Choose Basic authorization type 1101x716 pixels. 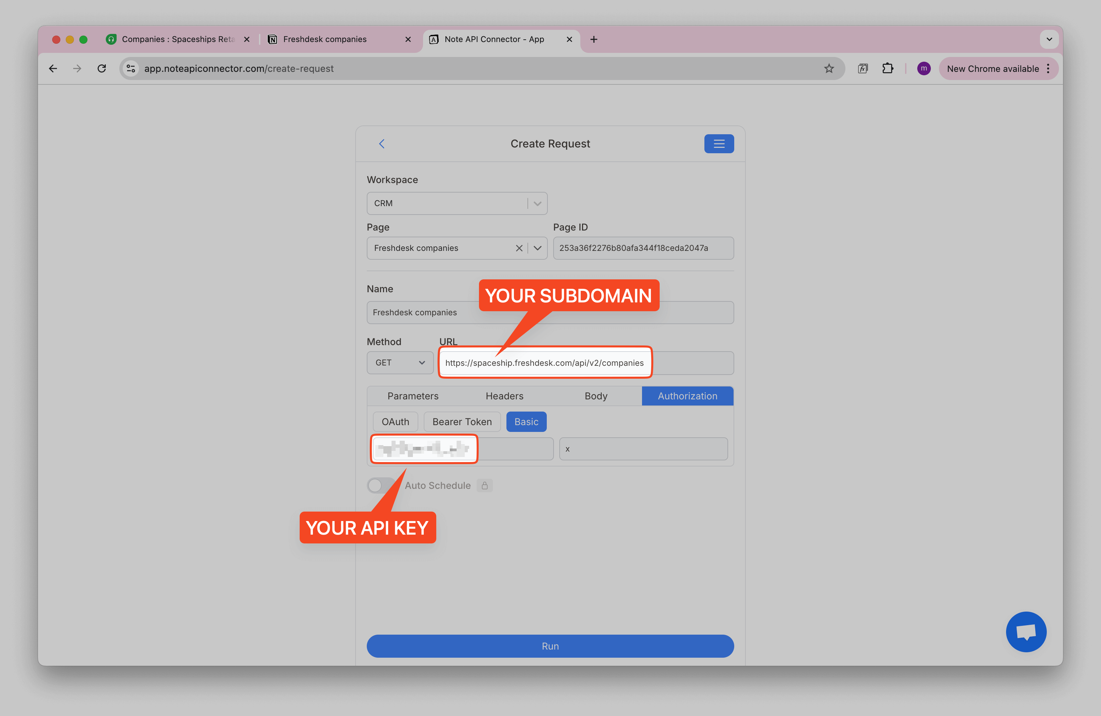(526, 422)
